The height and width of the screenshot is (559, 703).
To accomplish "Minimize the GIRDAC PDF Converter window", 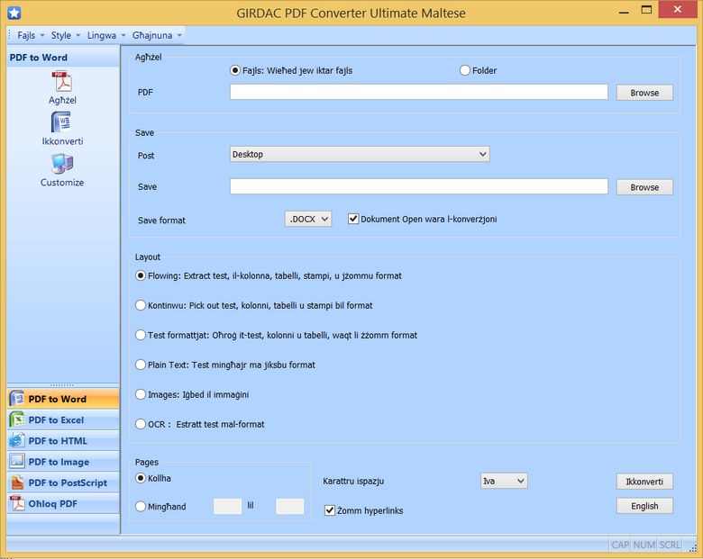I will click(x=624, y=11).
